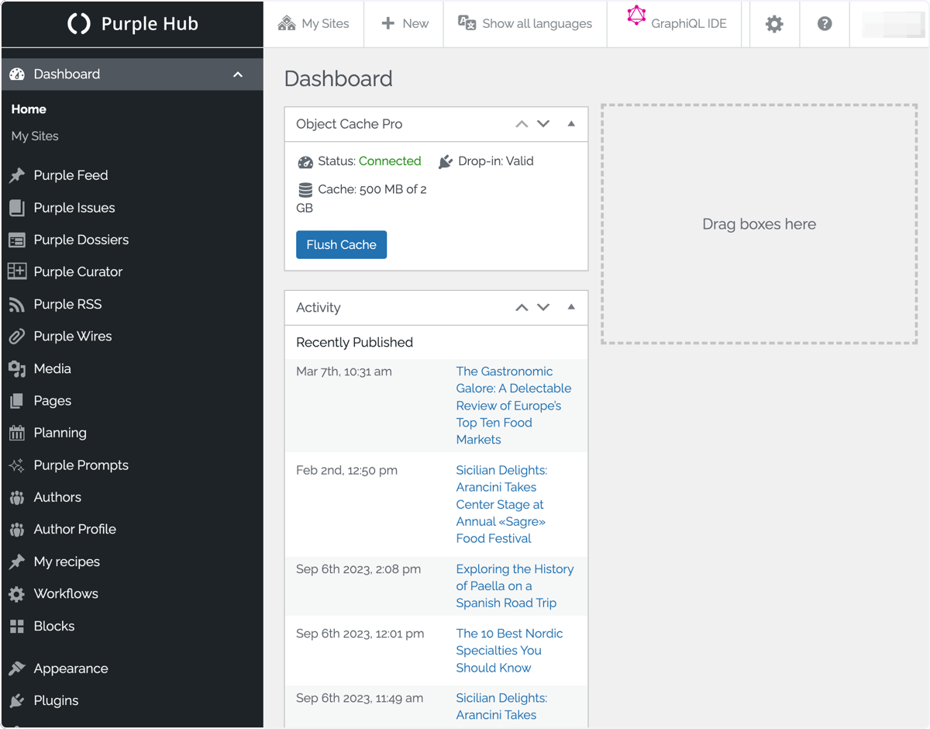Click the My recipes pin icon
Screen dimensions: 930x729
pyautogui.click(x=17, y=561)
